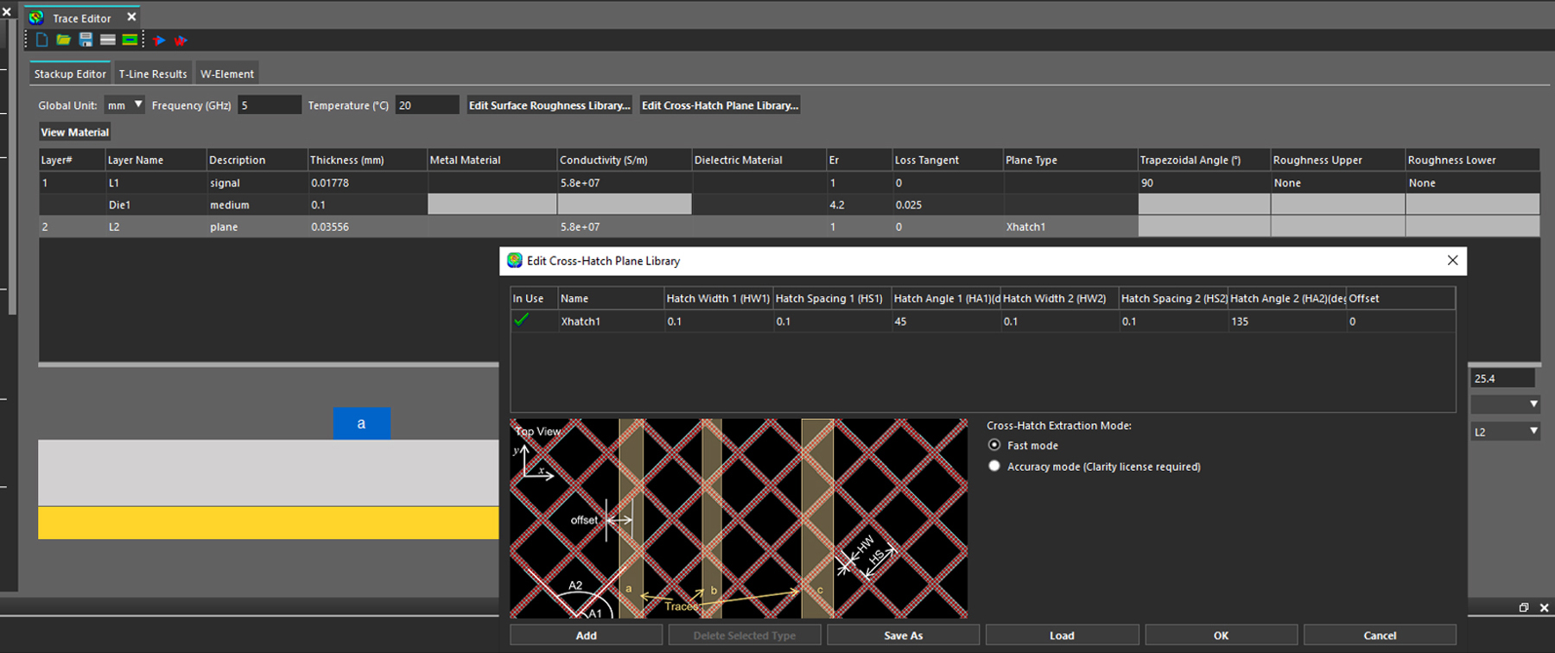Switch to the W-Element tab
This screenshot has width=1555, height=653.
click(227, 74)
